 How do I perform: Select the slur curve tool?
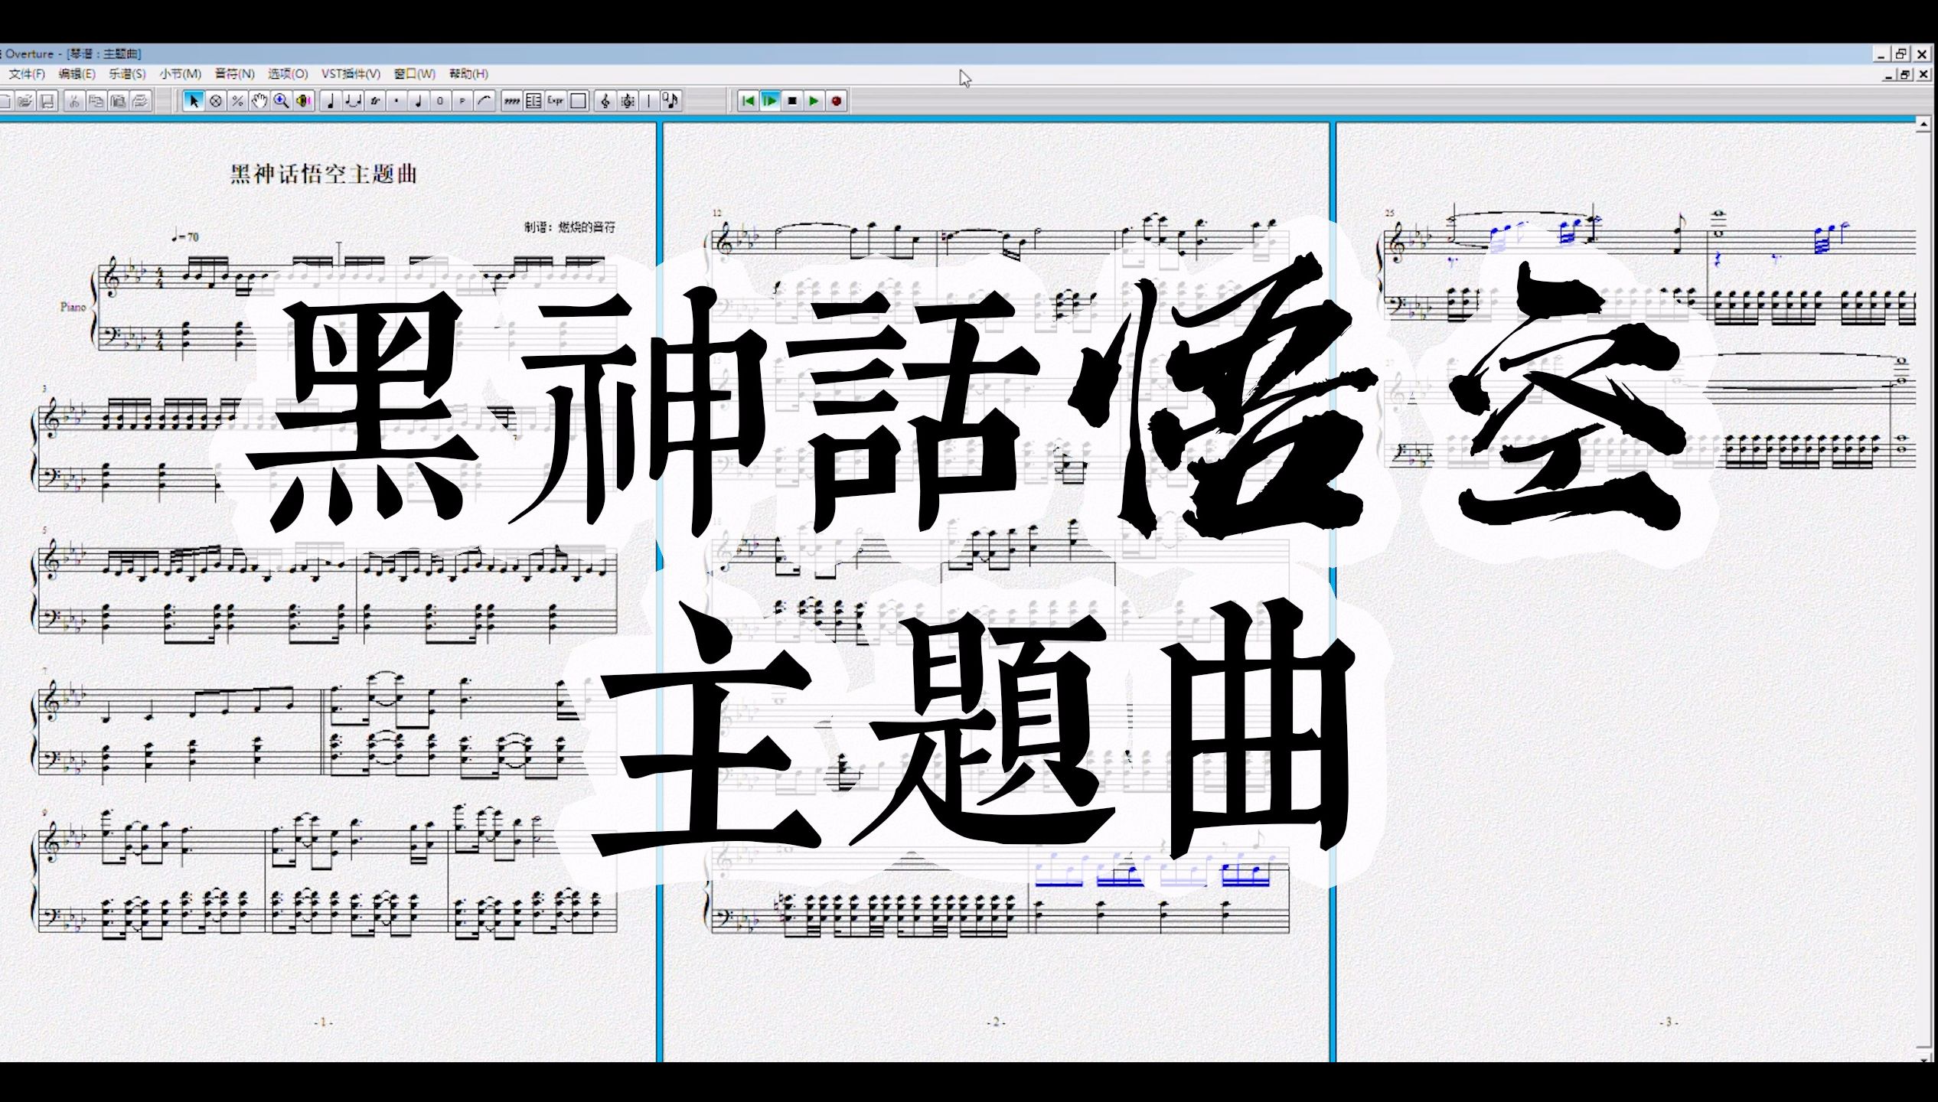click(x=484, y=101)
